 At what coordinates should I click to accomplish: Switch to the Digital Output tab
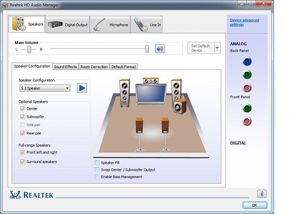coord(68,25)
